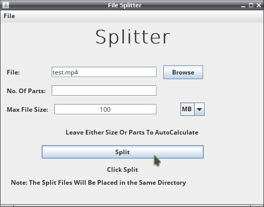264x207 pixels.
Task: Click the No. Of Parts input field
Action: (104, 91)
